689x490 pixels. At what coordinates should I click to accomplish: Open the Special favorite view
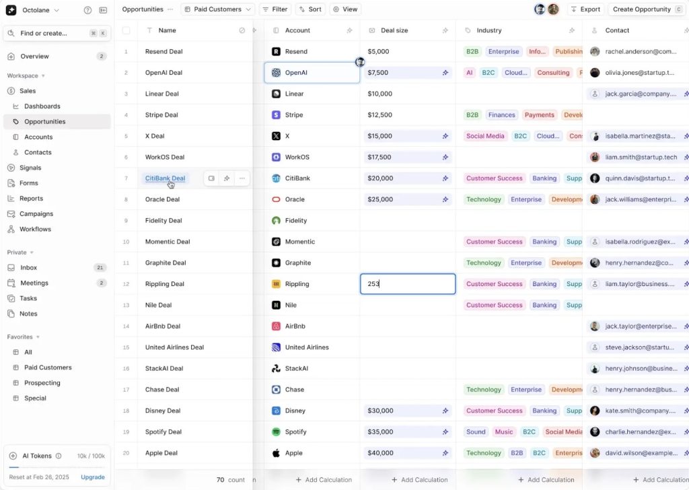[57, 398]
